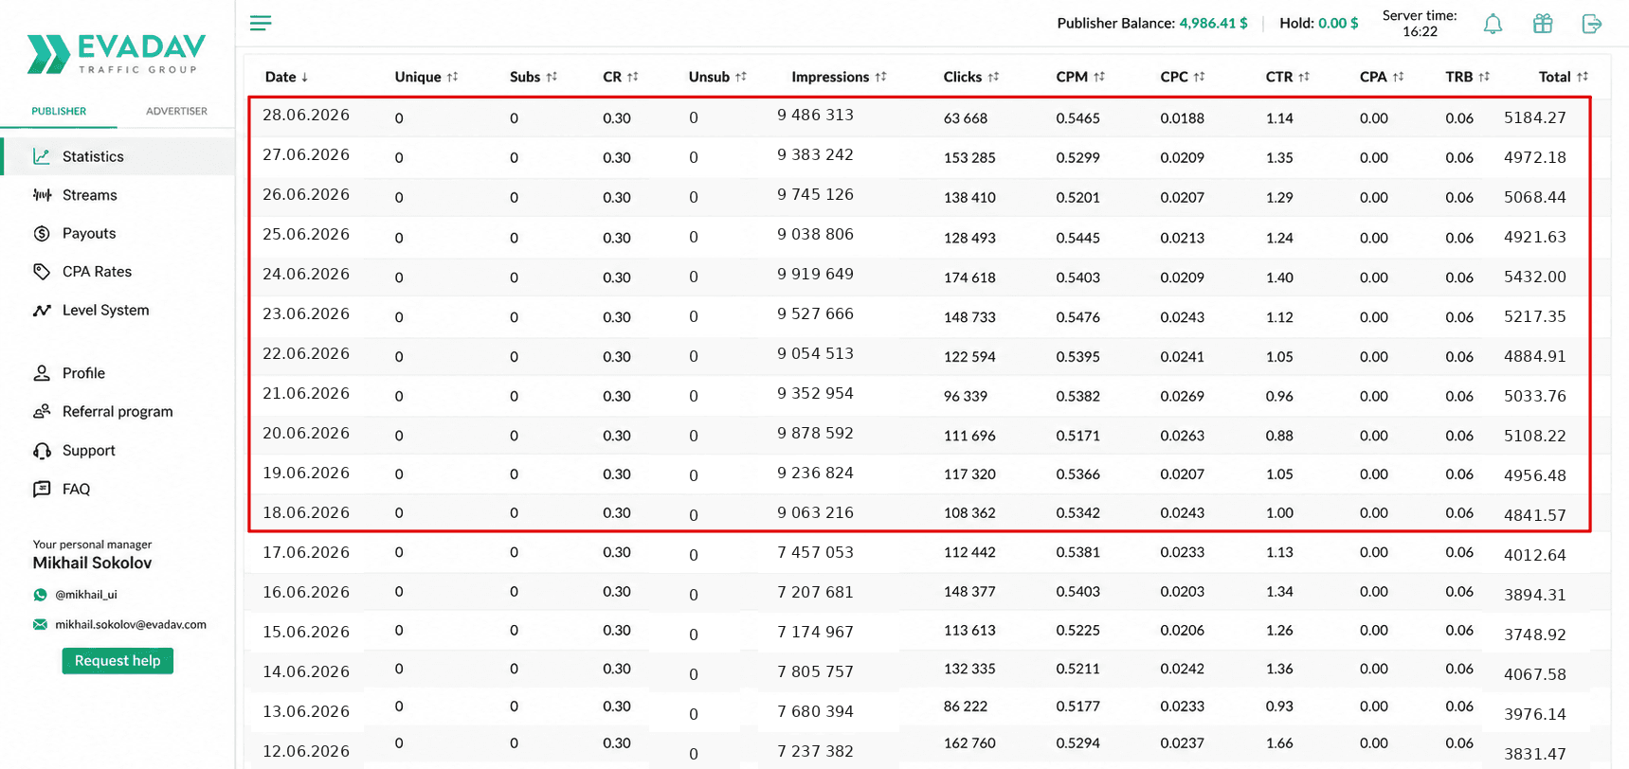Open the hamburger menu icon

261,23
